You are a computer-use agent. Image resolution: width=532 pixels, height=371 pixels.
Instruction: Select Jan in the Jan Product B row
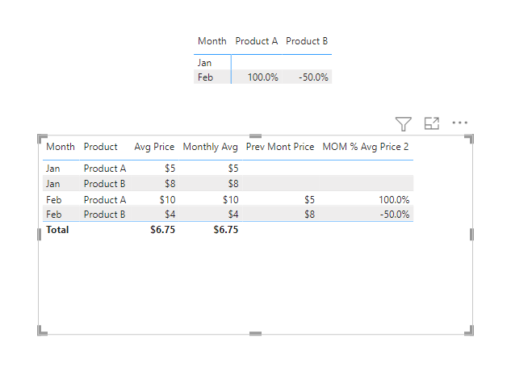point(53,184)
